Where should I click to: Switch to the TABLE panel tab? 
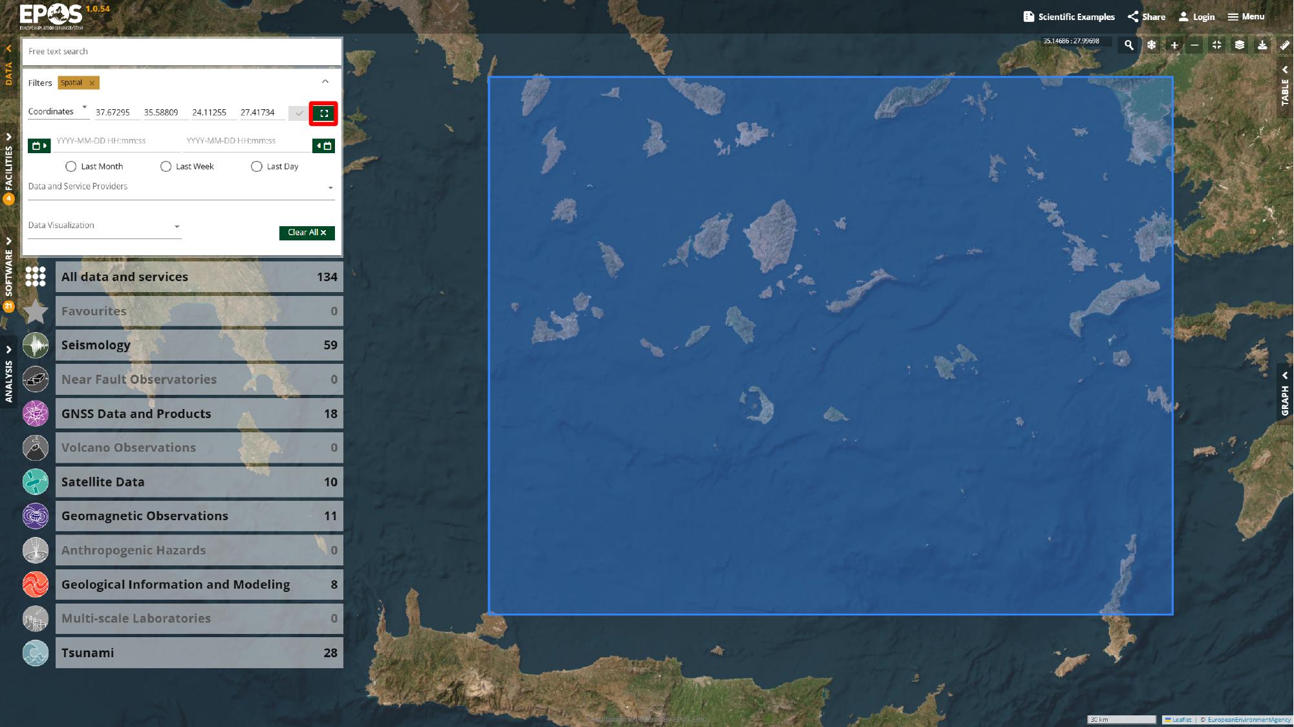[x=1284, y=91]
